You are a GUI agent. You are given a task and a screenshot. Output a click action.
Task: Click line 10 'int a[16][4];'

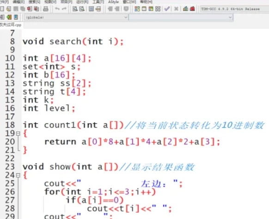click(x=57, y=58)
